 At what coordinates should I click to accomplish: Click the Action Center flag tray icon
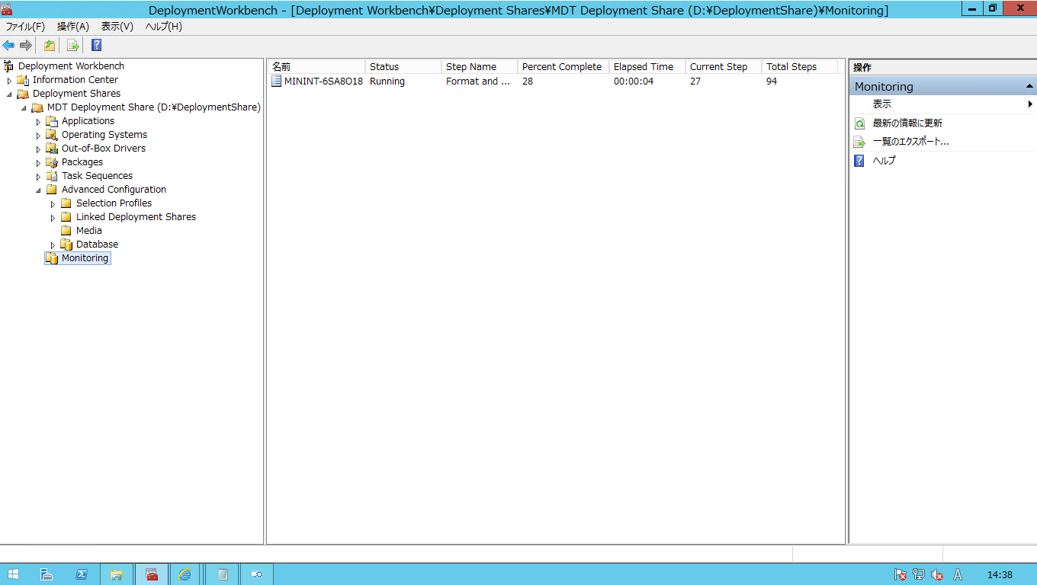[x=901, y=575]
